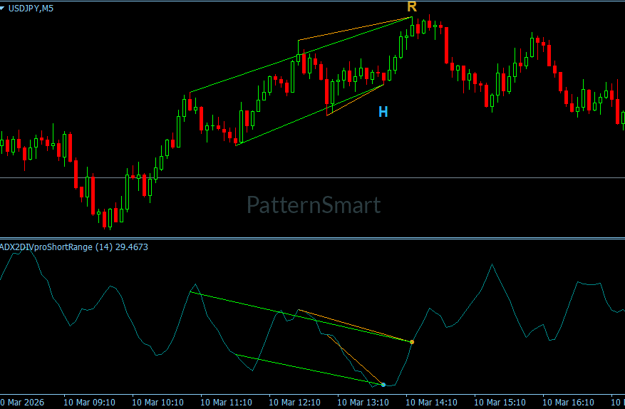Expand the triangle arrow beside USDJPY,M5
Image resolution: width=625 pixels, height=409 pixels.
pos(2,8)
